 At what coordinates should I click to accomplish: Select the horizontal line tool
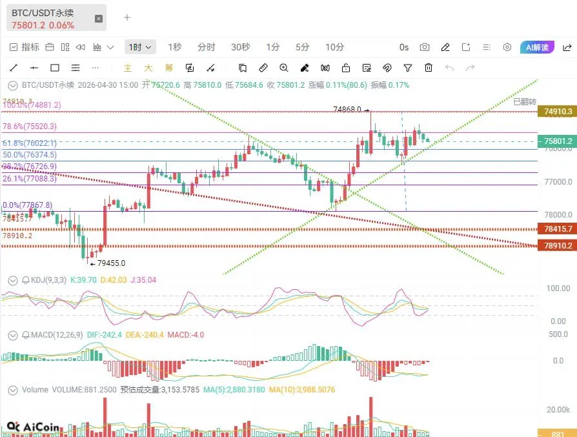(34, 68)
